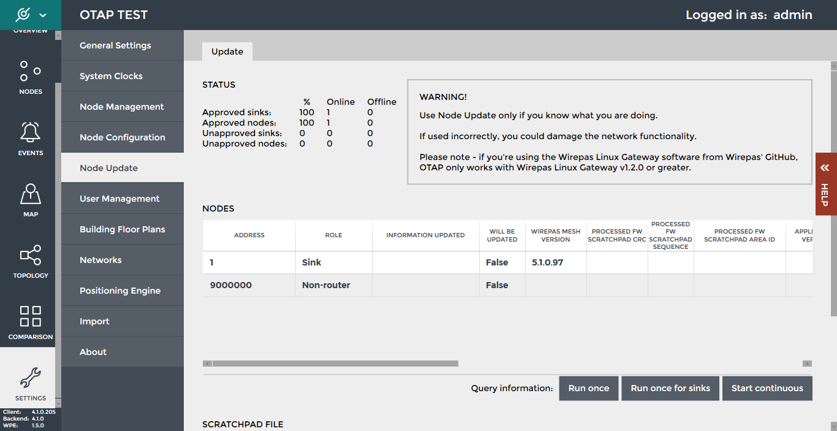Click Run once for sinks button

click(670, 388)
